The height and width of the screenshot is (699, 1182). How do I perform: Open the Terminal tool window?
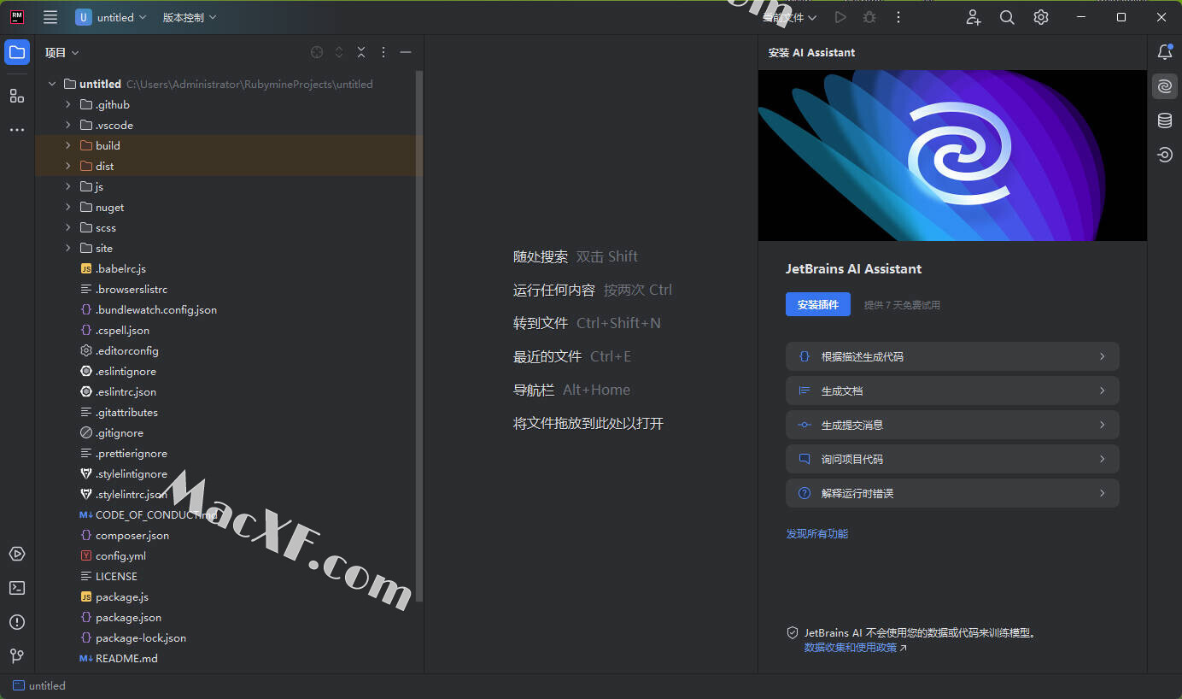pos(17,588)
